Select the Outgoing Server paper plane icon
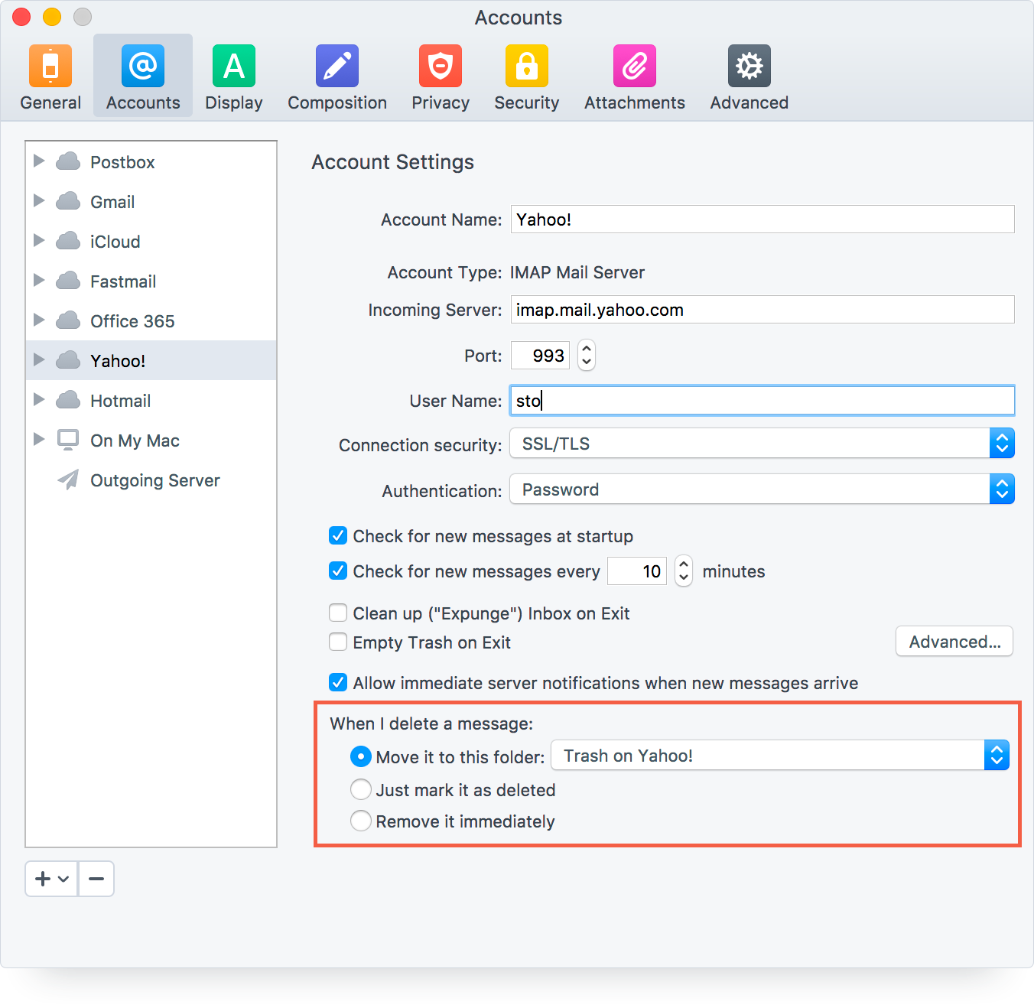1034x1008 pixels. click(68, 480)
